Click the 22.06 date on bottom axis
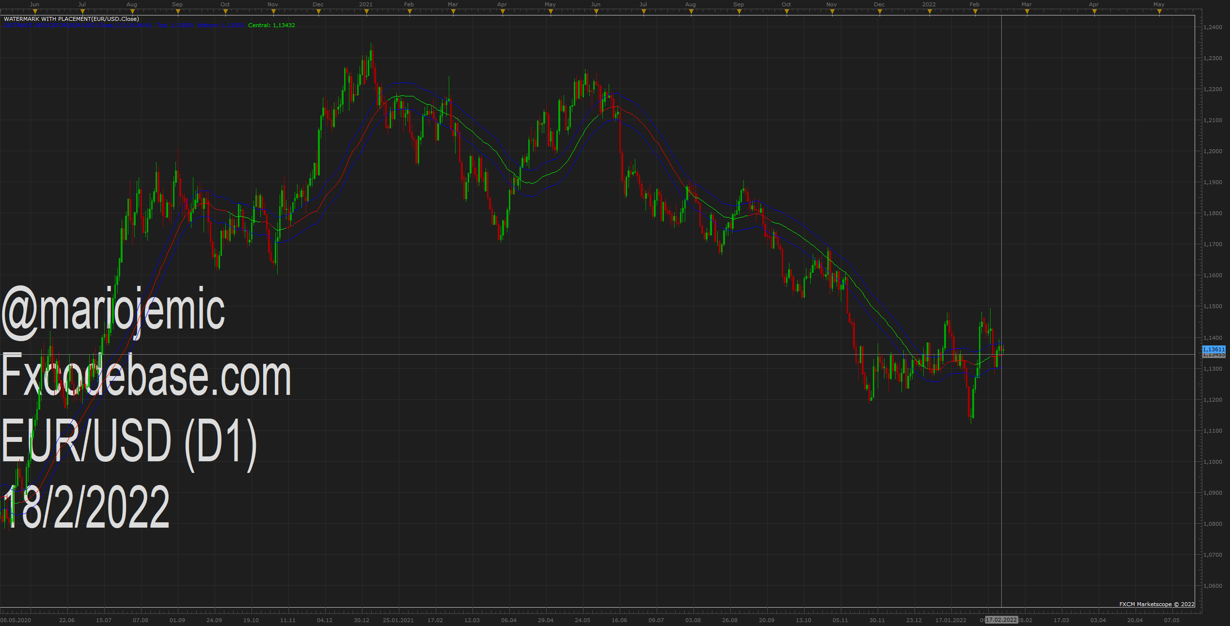 pyautogui.click(x=67, y=620)
